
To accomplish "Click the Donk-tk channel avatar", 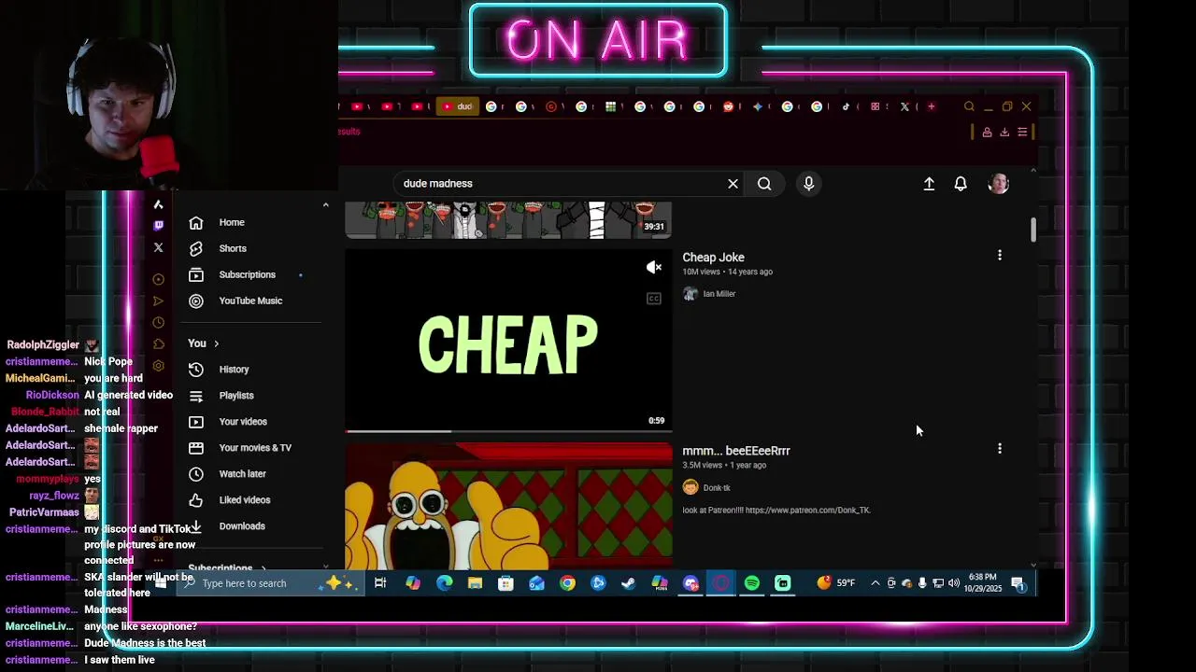I will pyautogui.click(x=691, y=487).
